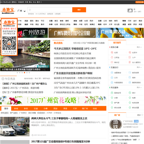Click the two cars article thumbnail
The height and width of the screenshot is (144, 144).
[15, 127]
